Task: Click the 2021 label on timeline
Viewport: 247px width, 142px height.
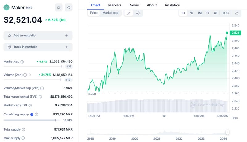Action: [x=157, y=139]
